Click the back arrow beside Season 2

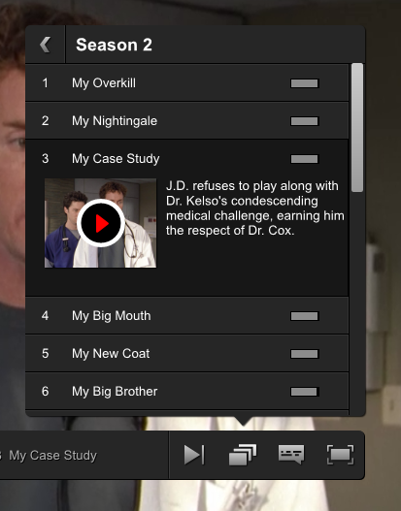click(45, 45)
